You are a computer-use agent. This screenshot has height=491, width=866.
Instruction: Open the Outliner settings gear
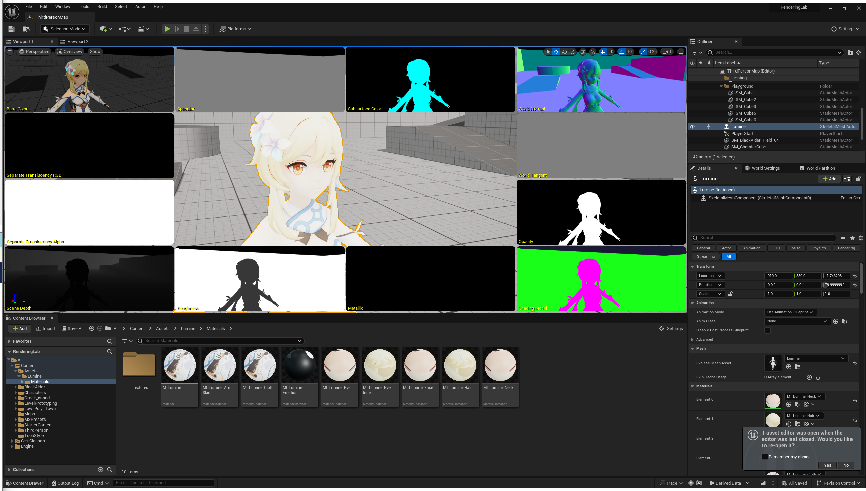pos(859,52)
